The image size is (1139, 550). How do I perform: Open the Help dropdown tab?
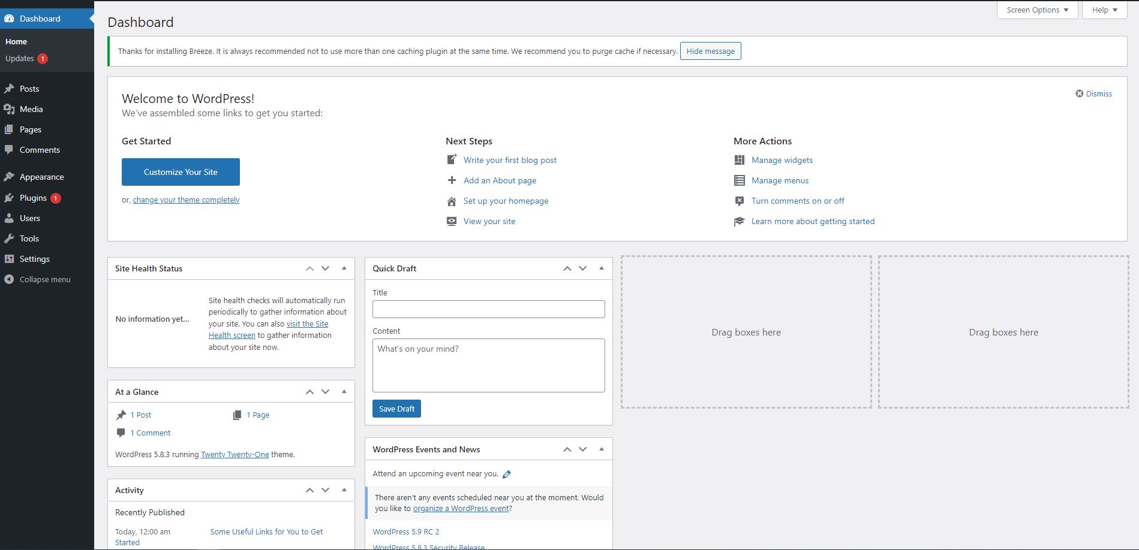coord(1104,10)
